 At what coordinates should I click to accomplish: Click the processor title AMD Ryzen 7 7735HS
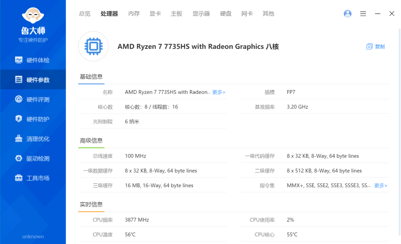coord(198,46)
